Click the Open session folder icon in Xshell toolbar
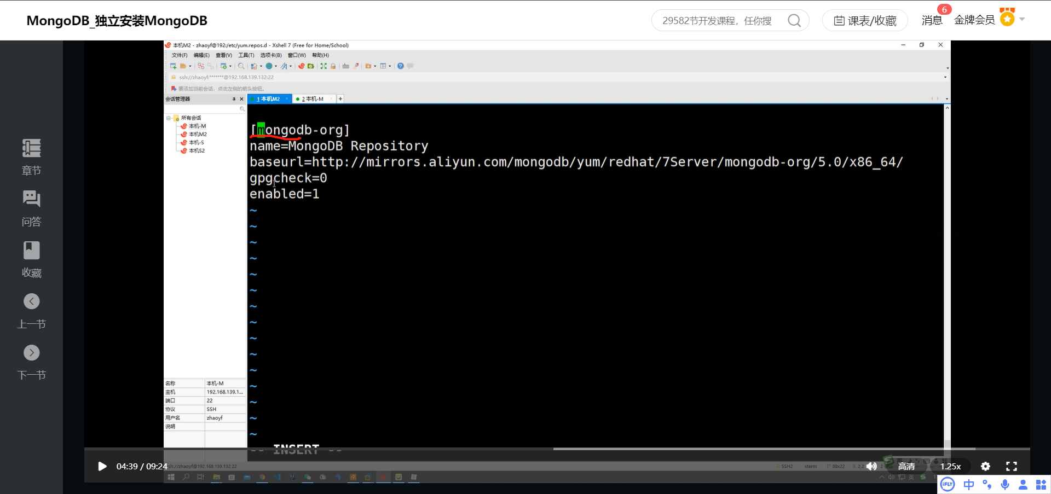The width and height of the screenshot is (1051, 494). [183, 66]
